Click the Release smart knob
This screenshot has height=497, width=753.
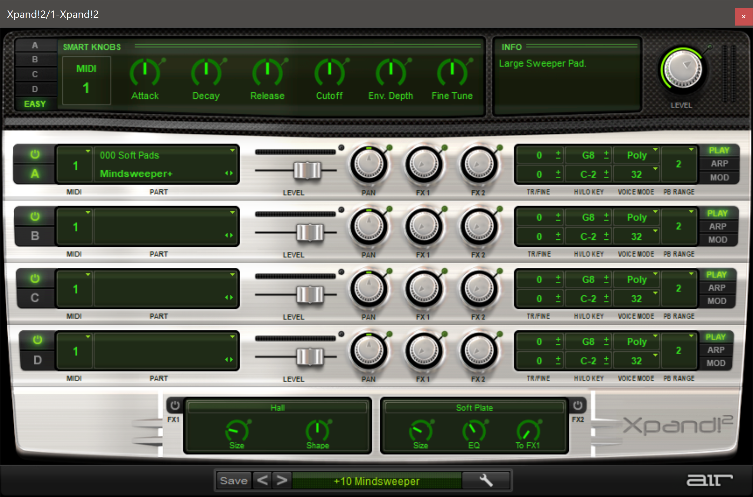click(268, 72)
